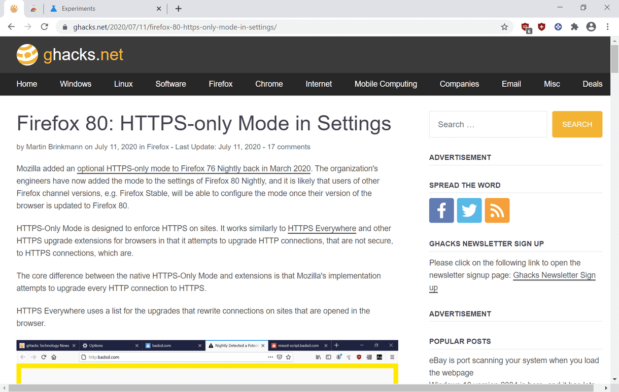The width and height of the screenshot is (619, 392).
Task: Reload the ghacks.net page
Action: click(45, 27)
